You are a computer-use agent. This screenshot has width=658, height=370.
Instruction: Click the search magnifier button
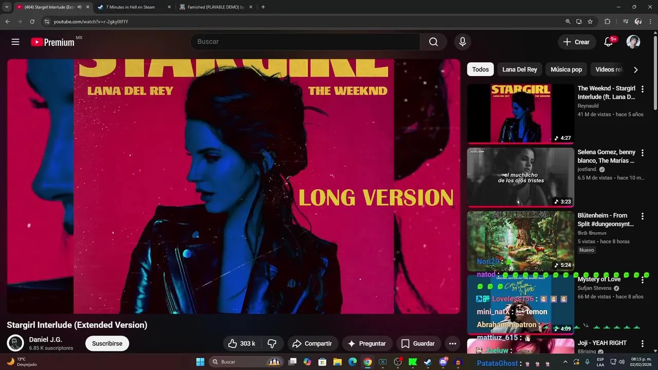click(433, 42)
